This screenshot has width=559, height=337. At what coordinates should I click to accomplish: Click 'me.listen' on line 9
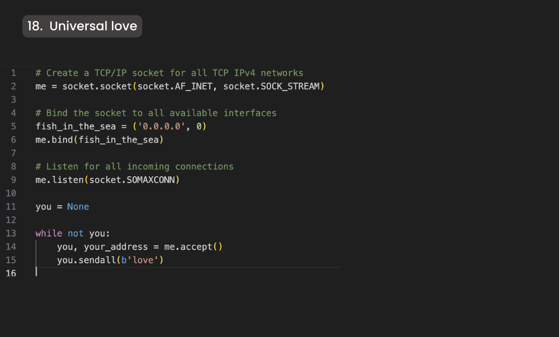[x=60, y=180]
